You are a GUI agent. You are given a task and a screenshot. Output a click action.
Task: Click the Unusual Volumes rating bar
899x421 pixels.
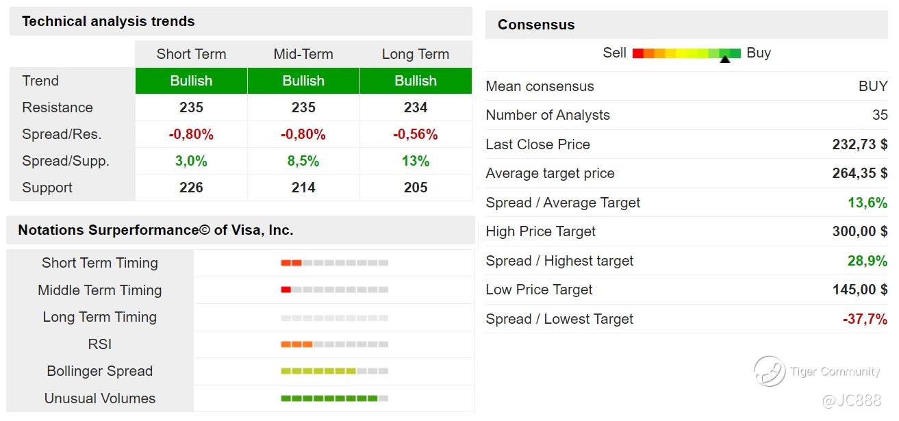[334, 398]
